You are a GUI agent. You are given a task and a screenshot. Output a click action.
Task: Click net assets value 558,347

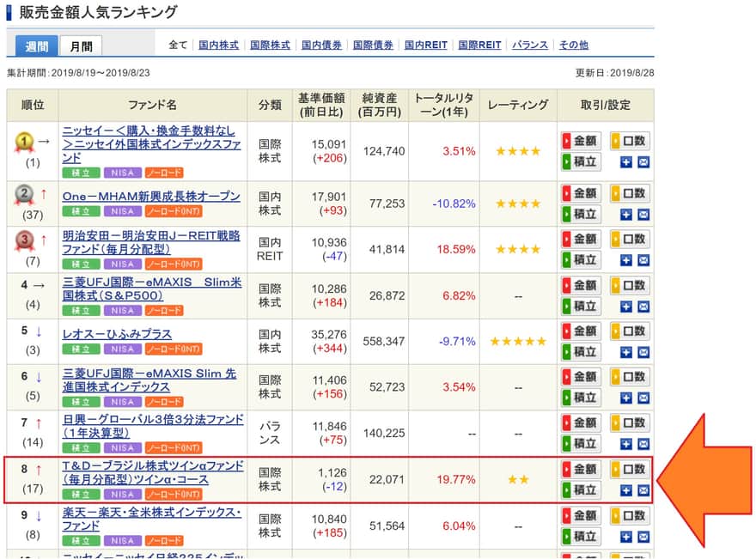(x=384, y=342)
